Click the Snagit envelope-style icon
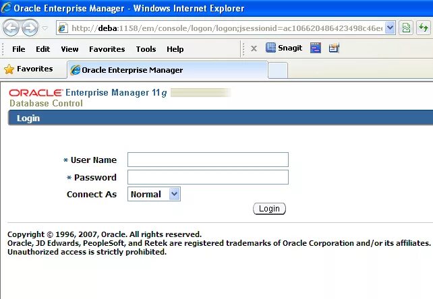433x299 pixels. [x=334, y=48]
